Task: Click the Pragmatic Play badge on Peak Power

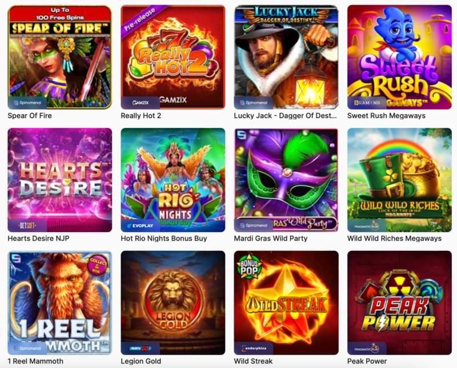Action: [367, 349]
